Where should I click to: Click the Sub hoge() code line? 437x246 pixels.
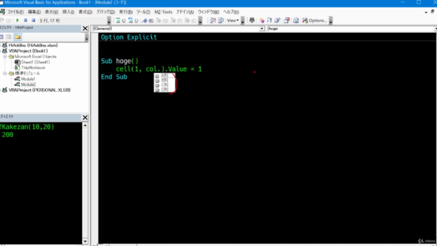pyautogui.click(x=119, y=61)
